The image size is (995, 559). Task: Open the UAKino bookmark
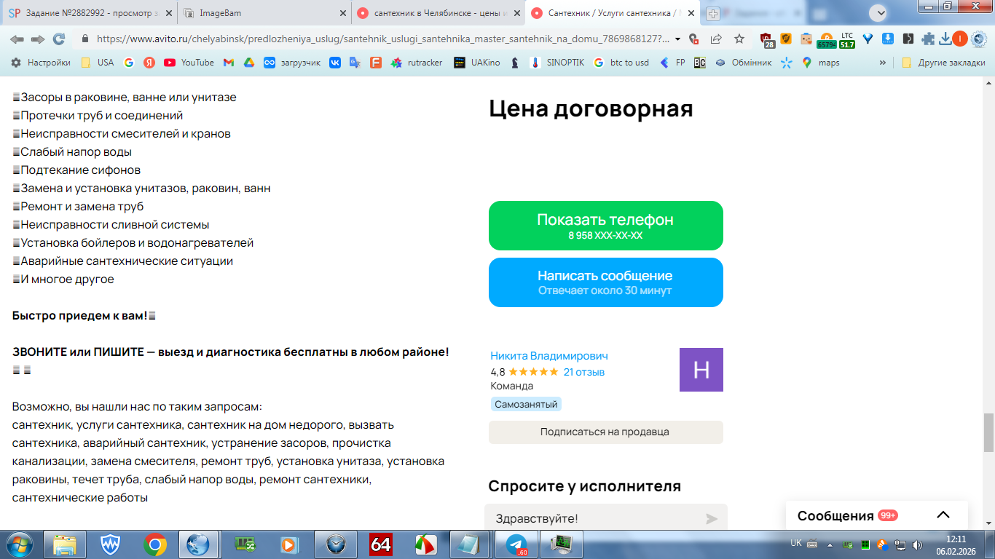[x=477, y=63]
